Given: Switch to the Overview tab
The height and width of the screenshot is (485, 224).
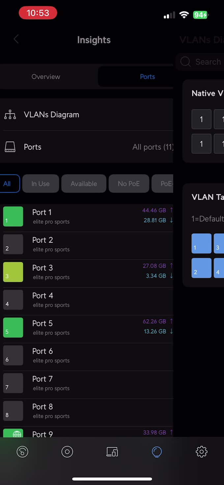Looking at the screenshot, I should pos(46,77).
